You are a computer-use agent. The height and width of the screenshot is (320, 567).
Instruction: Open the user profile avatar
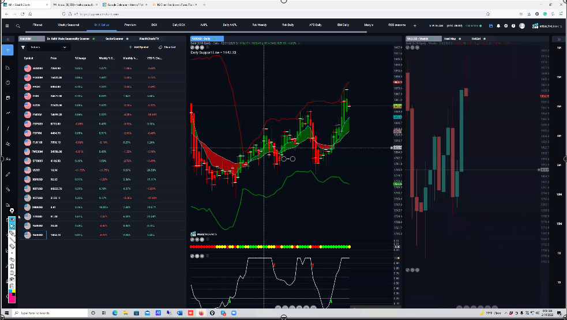[522, 26]
